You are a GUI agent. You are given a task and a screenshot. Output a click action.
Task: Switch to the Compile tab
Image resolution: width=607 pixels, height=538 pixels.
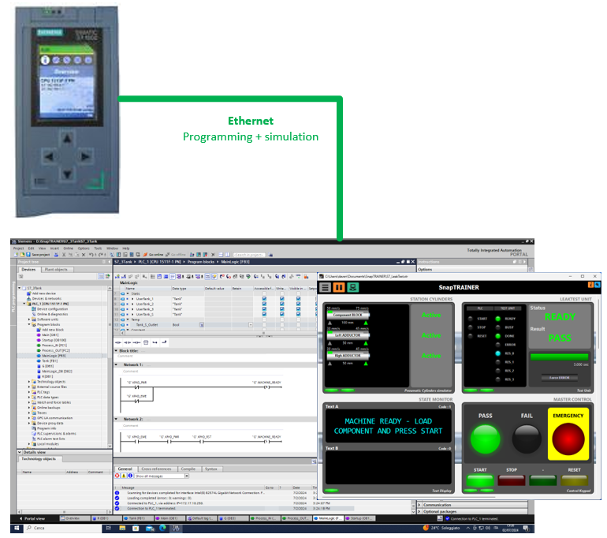tap(188, 469)
